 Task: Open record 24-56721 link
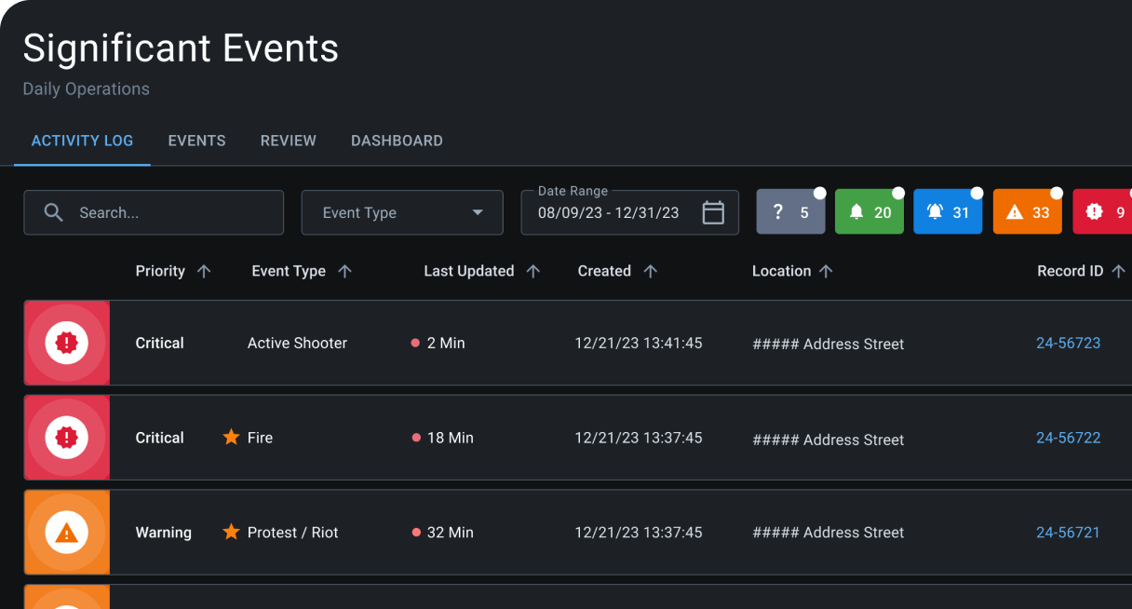pos(1068,533)
